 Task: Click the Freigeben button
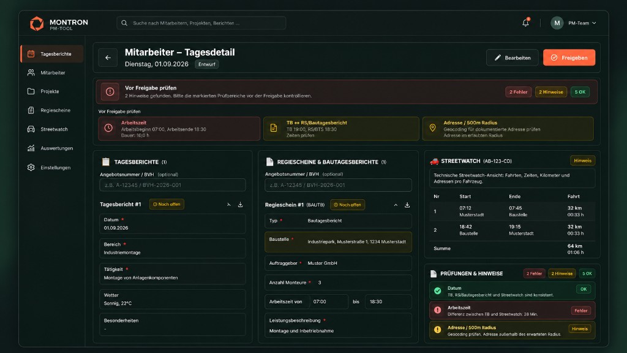[x=569, y=58]
